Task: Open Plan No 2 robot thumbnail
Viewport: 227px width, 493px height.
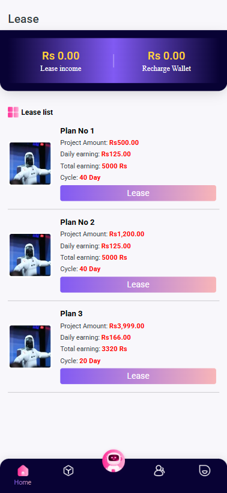Action: [x=30, y=255]
